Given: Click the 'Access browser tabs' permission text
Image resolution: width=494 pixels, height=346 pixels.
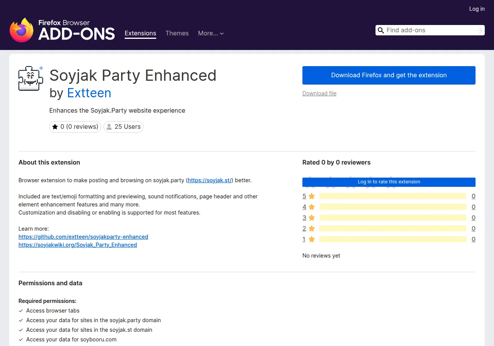Looking at the screenshot, I should (53, 311).
